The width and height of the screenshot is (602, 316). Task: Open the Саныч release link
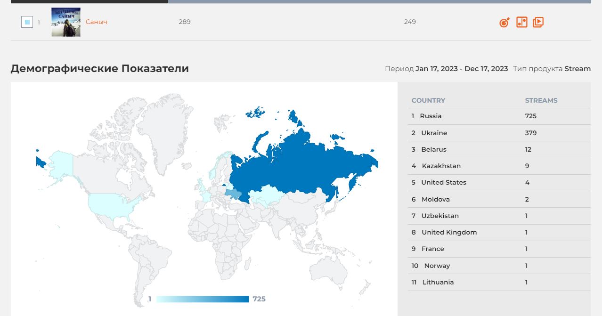(96, 22)
